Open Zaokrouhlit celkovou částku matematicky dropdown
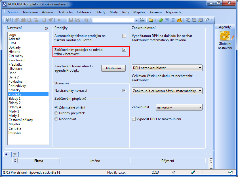The image size is (238, 177). click(167, 91)
